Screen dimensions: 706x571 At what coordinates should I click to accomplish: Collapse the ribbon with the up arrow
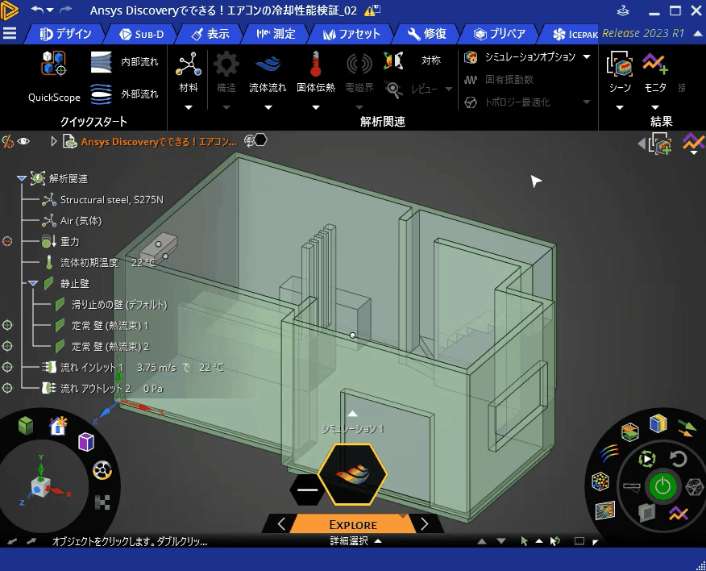(x=697, y=33)
